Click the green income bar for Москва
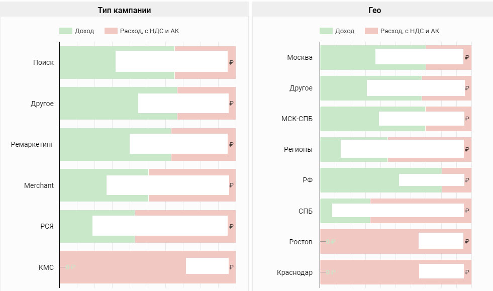 [x=347, y=57]
